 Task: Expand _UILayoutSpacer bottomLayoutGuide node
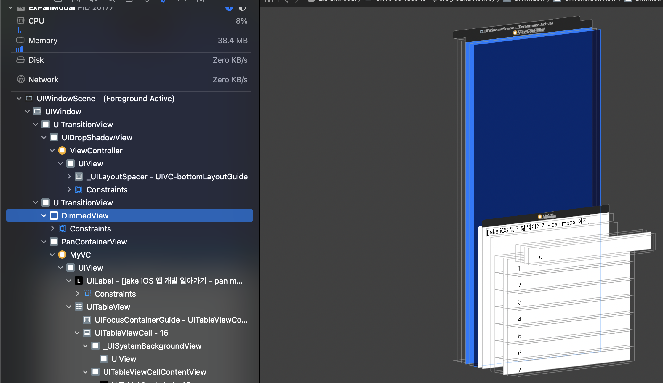[x=69, y=176]
